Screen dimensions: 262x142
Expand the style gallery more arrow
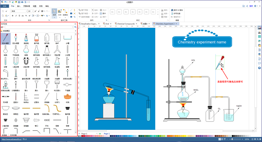[158, 14]
